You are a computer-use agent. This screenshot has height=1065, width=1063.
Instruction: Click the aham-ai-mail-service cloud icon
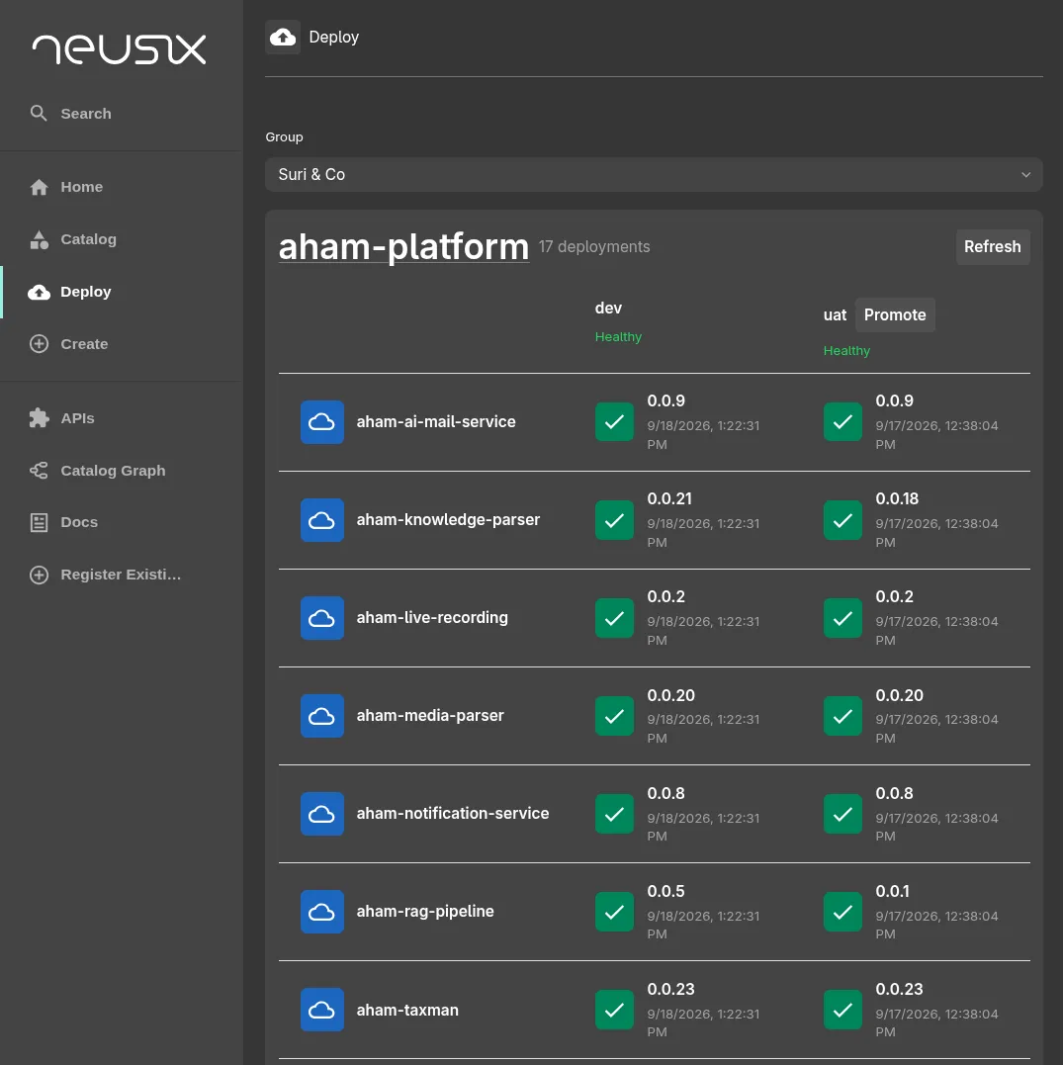[x=322, y=422]
